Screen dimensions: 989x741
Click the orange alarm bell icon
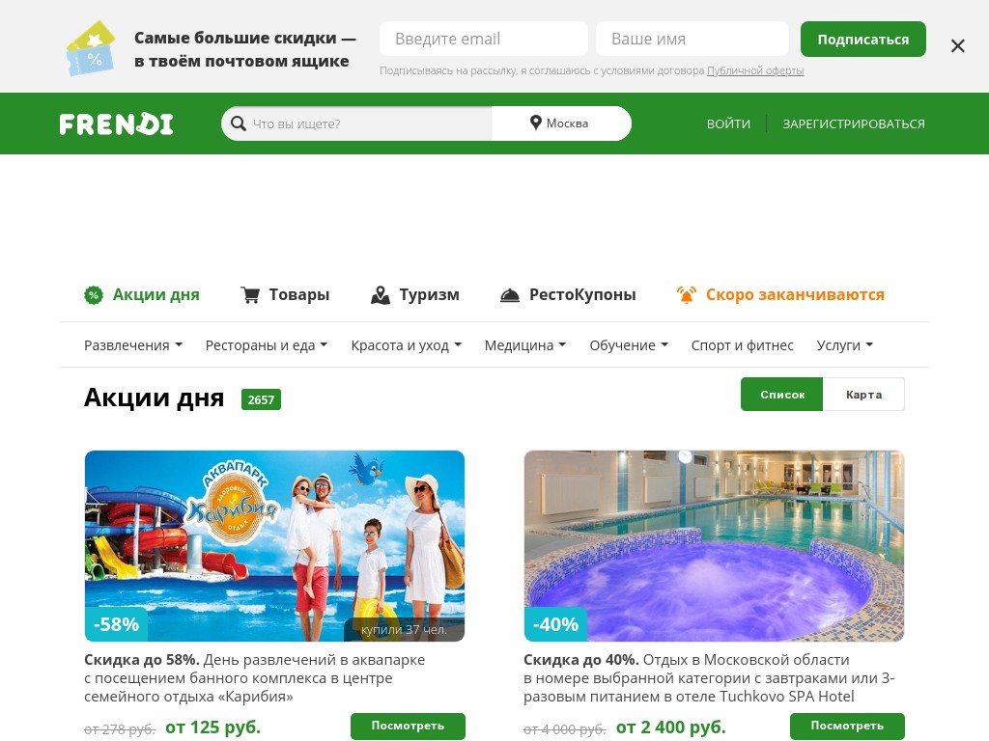coord(687,295)
